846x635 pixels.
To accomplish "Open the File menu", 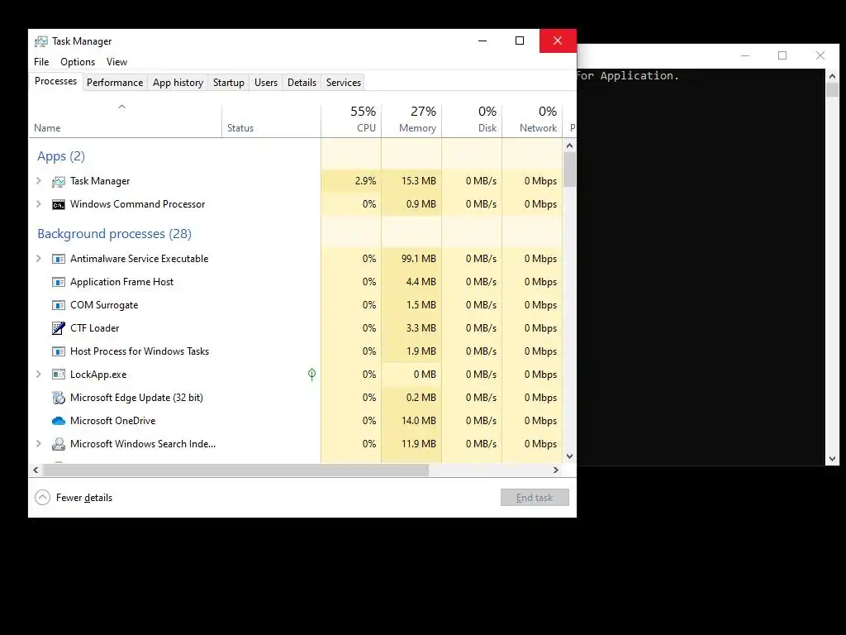I will coord(41,62).
